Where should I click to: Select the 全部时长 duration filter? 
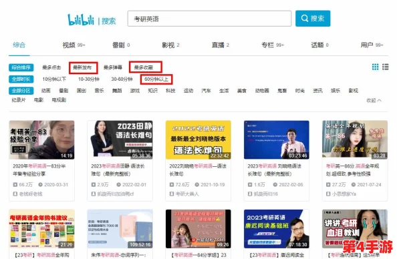coord(21,79)
